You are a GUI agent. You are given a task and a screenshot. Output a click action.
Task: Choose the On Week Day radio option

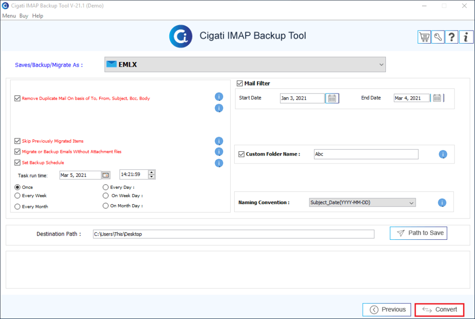point(105,196)
